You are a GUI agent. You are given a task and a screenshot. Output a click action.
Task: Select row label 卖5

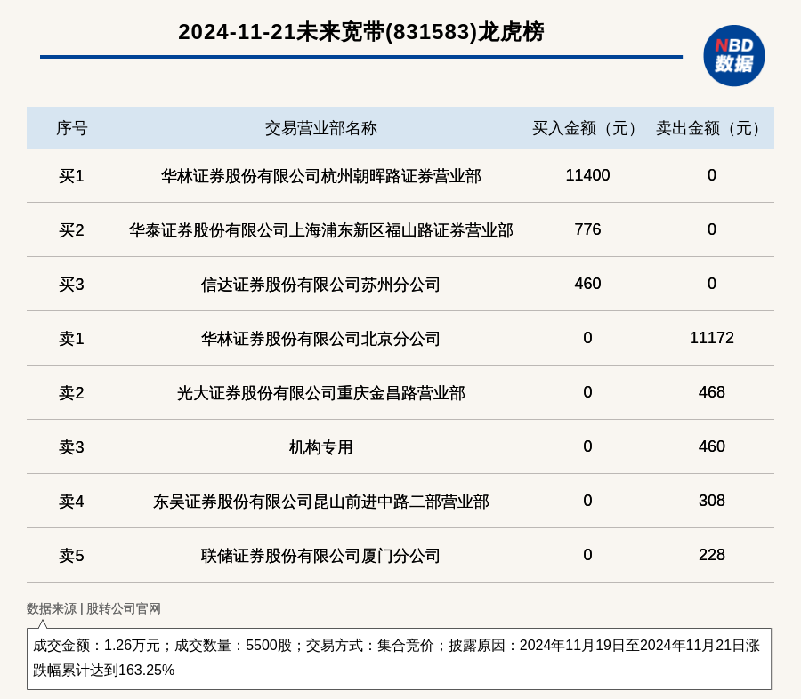pyautogui.click(x=71, y=555)
